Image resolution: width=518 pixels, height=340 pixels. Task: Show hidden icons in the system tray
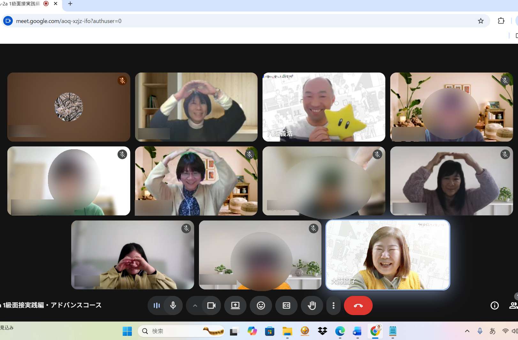(x=467, y=331)
